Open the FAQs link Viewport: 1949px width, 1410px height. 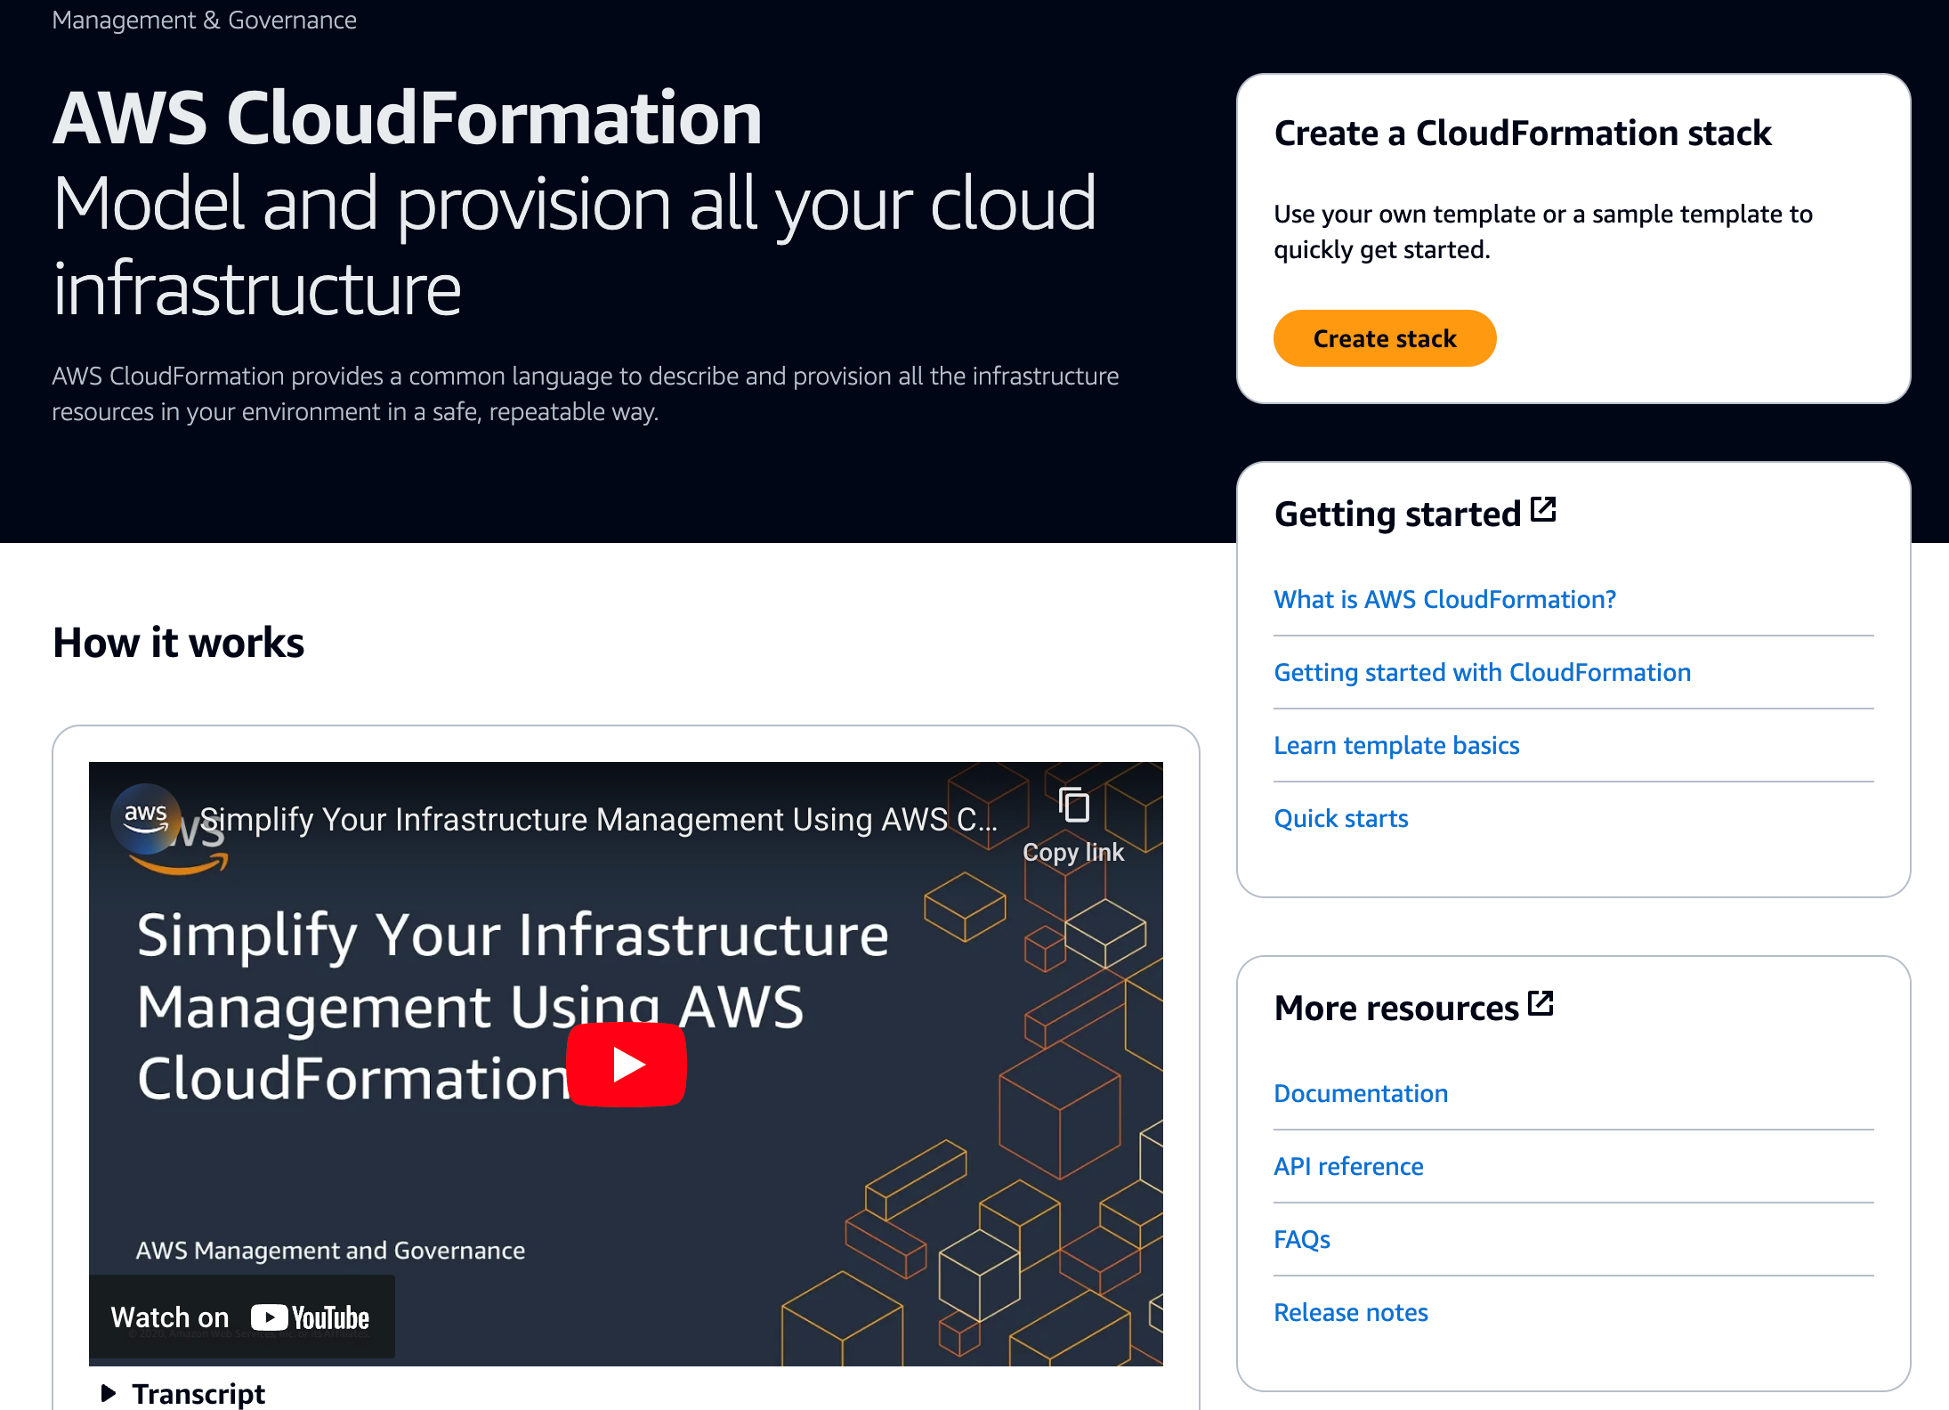(x=1302, y=1238)
